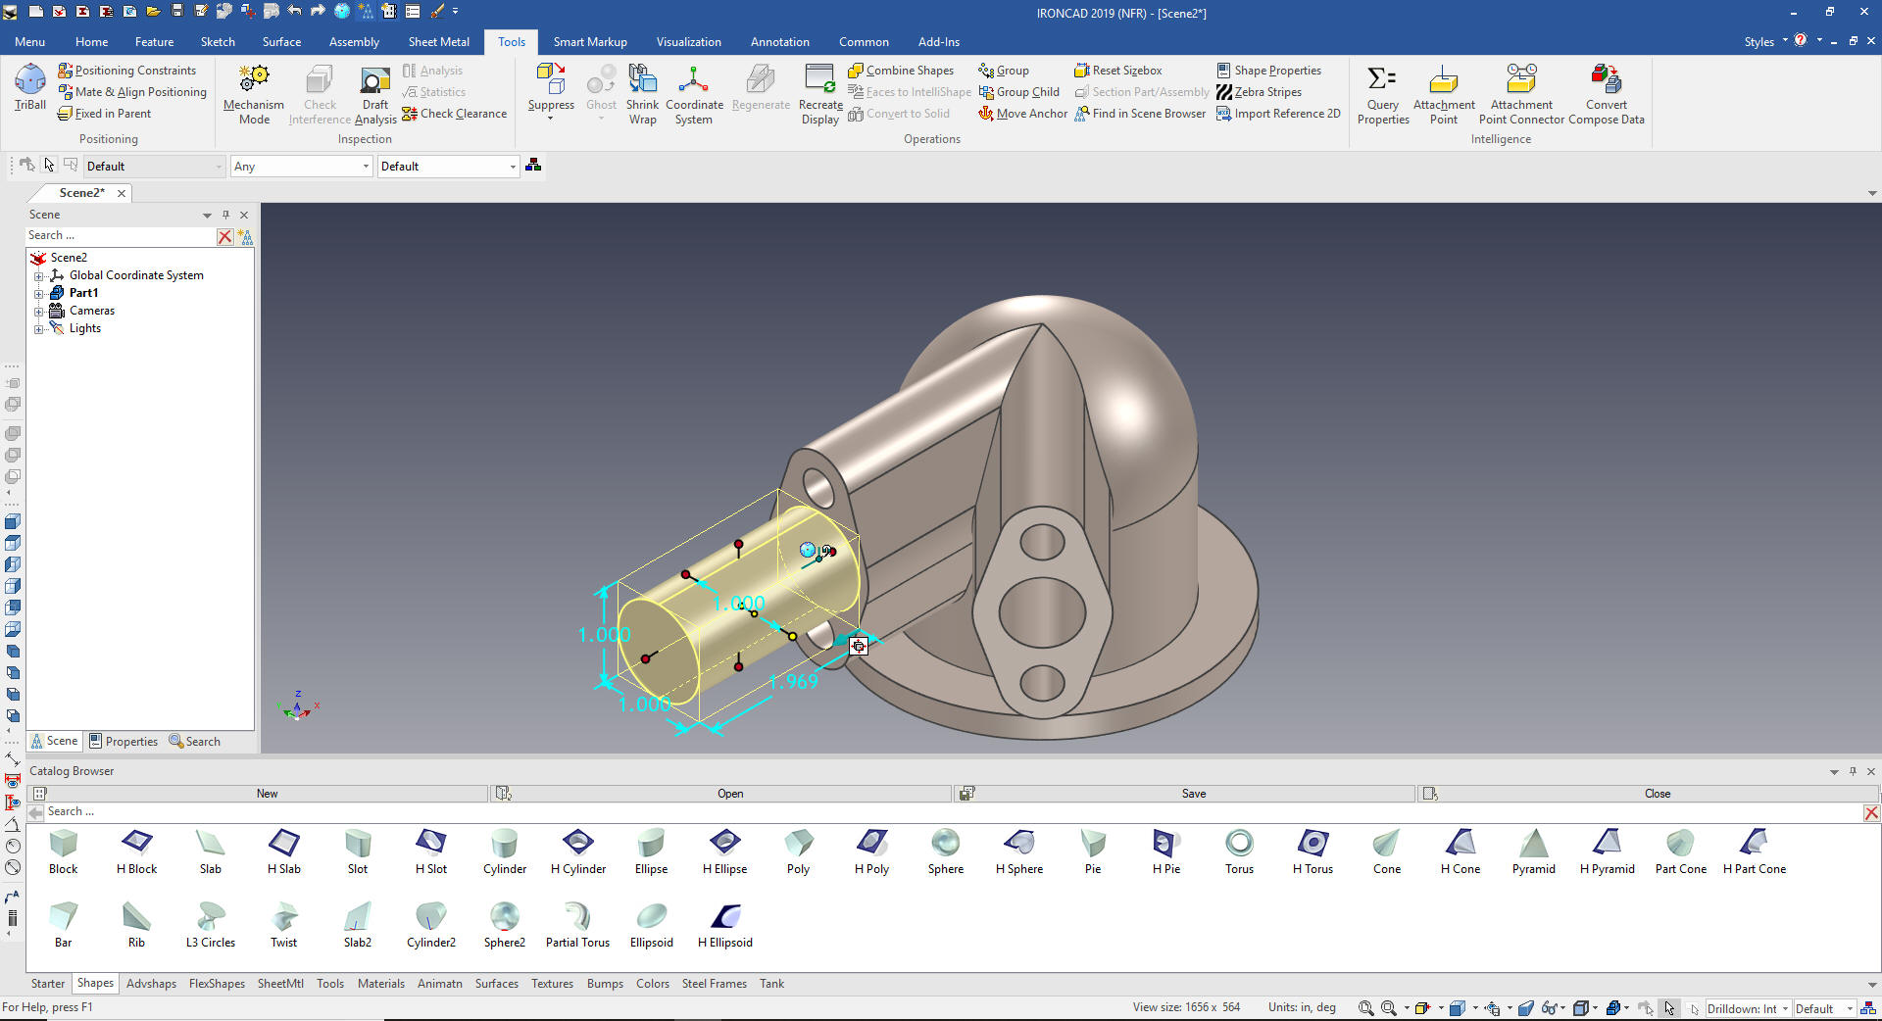Choose the Rib shape
The height and width of the screenshot is (1021, 1882).
pyautogui.click(x=136, y=925)
